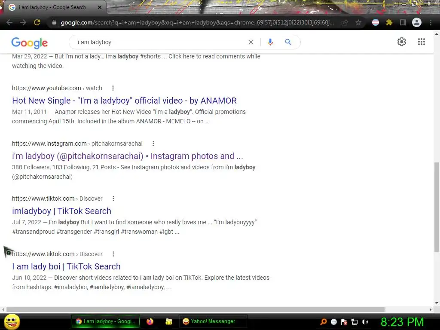This screenshot has width=440, height=330.
Task: Open the Google apps grid
Action: click(422, 42)
